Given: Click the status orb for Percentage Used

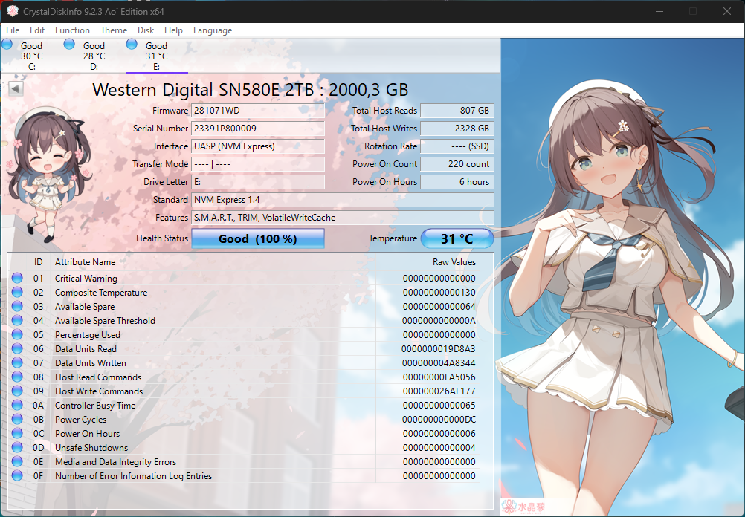Looking at the screenshot, I should click(x=17, y=335).
